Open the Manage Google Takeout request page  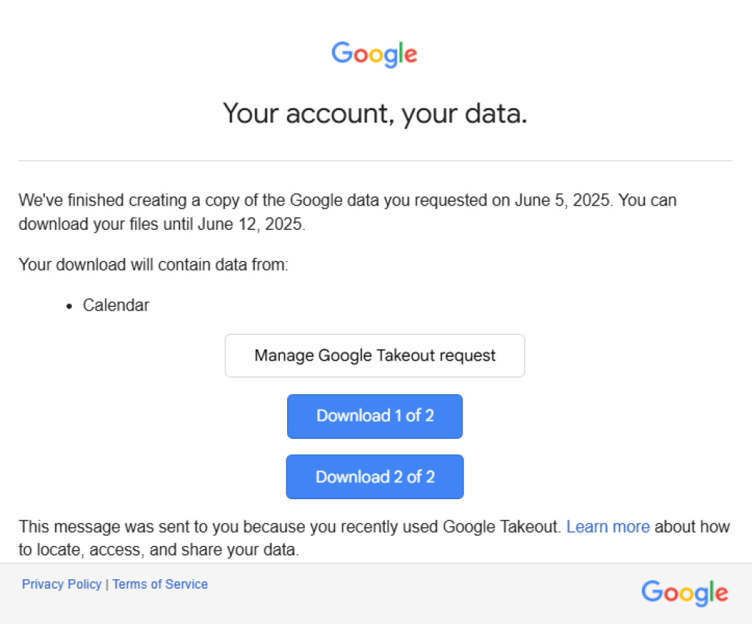(375, 355)
